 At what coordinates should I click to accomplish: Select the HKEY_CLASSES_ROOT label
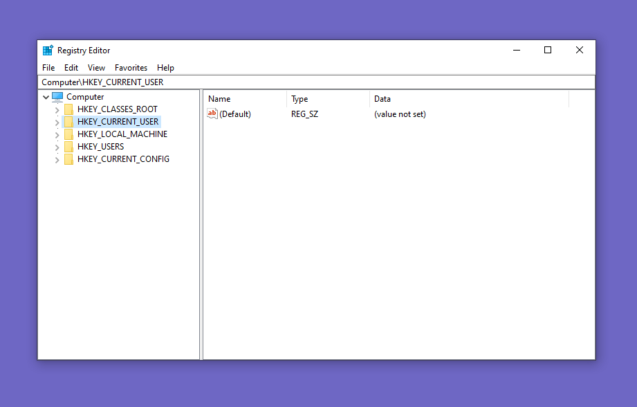pos(118,109)
